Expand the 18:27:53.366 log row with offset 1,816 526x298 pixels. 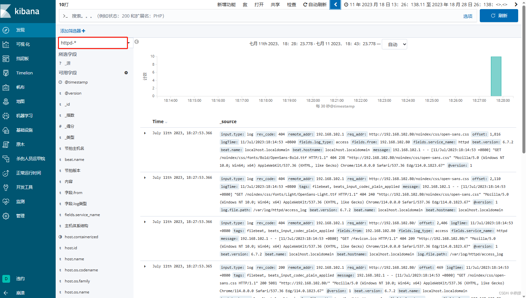coord(145,133)
